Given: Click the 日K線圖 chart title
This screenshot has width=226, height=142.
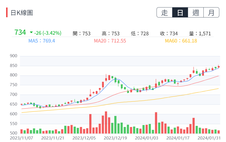Looking at the screenshot, I should (x=22, y=13).
